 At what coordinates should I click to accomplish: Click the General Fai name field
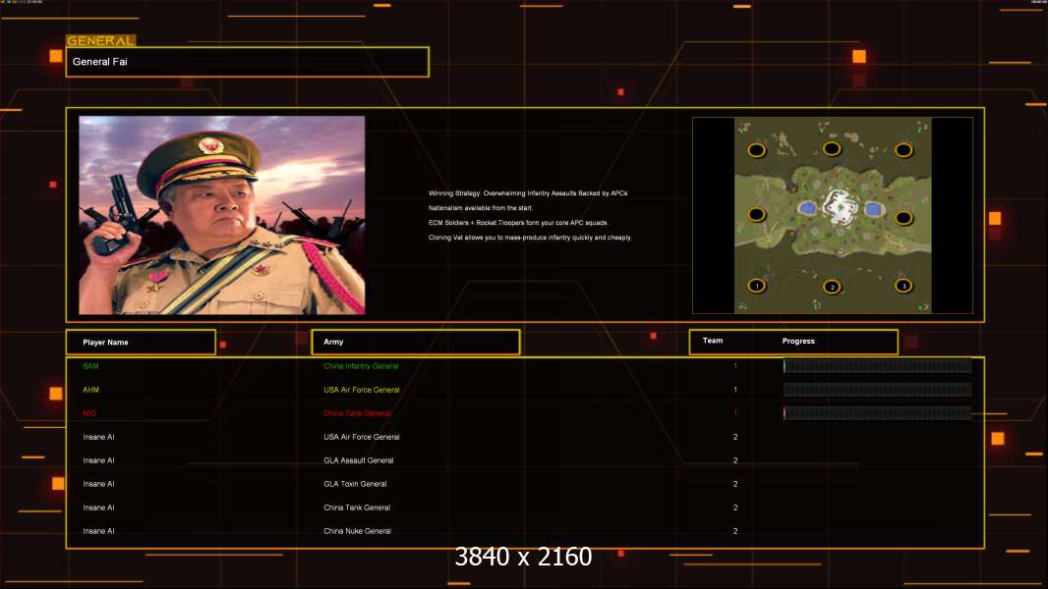(247, 62)
